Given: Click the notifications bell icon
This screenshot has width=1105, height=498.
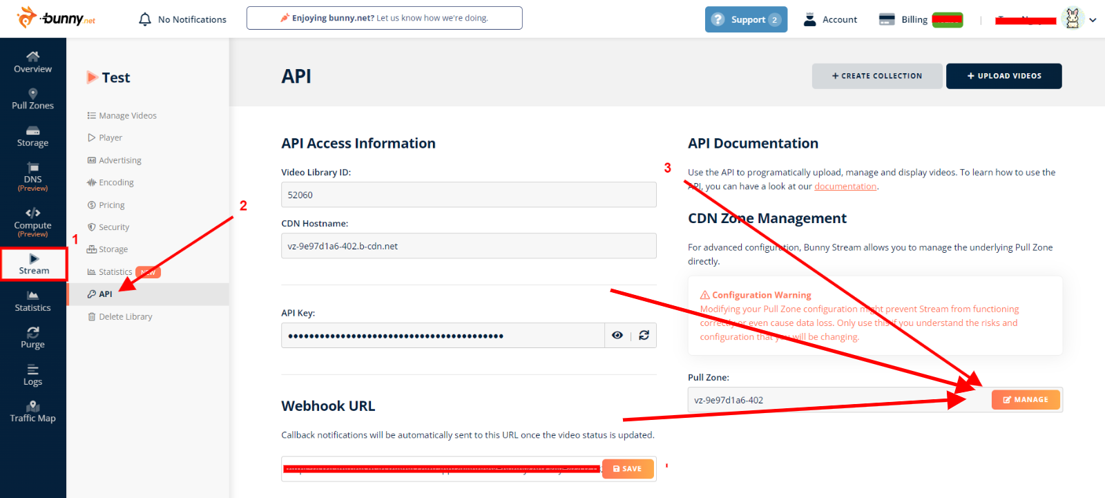Looking at the screenshot, I should (145, 19).
